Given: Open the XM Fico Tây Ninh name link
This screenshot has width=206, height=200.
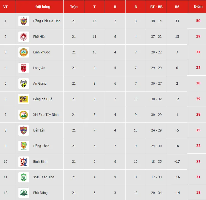Looking at the screenshot, I should click(x=46, y=115).
